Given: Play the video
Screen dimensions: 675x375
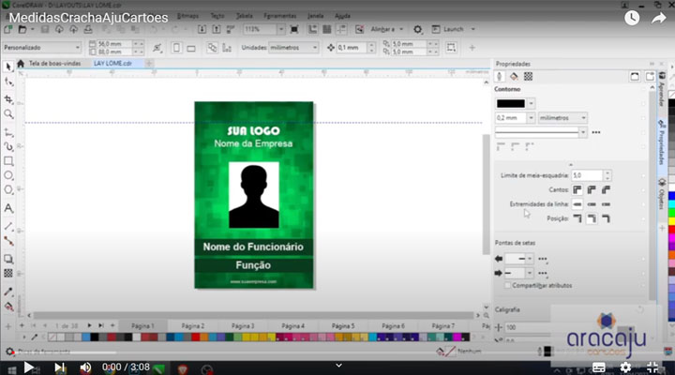Looking at the screenshot, I should click(28, 367).
